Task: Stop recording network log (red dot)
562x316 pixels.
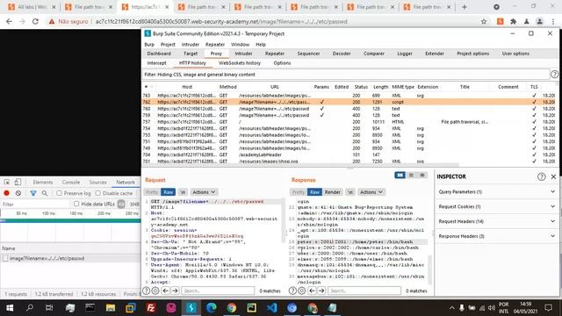Action: tap(6, 193)
